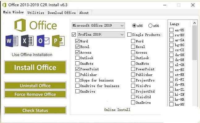200x123 pixels.
Task: Check the hi-IN language
Action: (x=171, y=94)
